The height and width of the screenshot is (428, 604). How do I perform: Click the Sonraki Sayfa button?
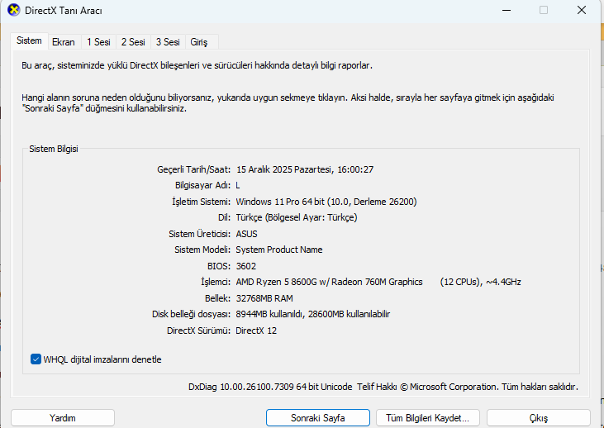pos(317,418)
